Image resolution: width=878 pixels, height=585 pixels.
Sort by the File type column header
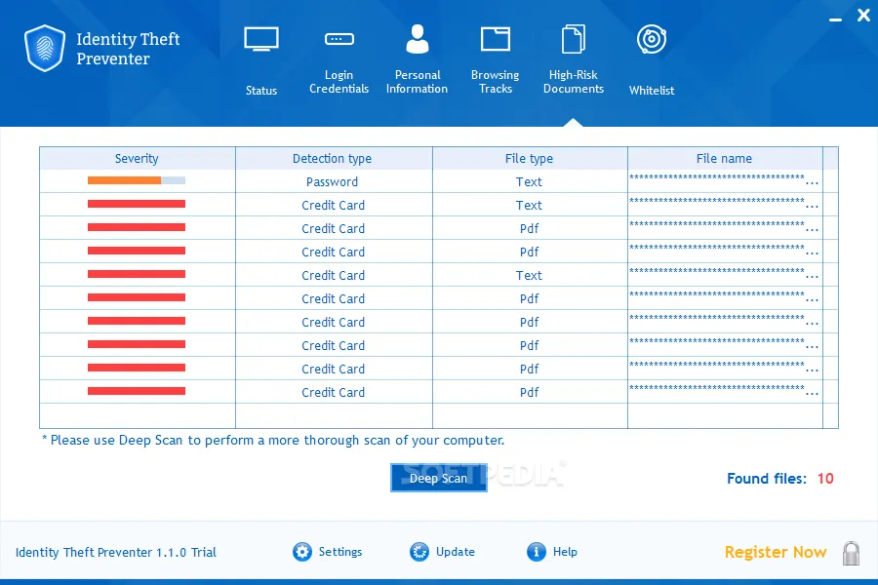coord(529,158)
